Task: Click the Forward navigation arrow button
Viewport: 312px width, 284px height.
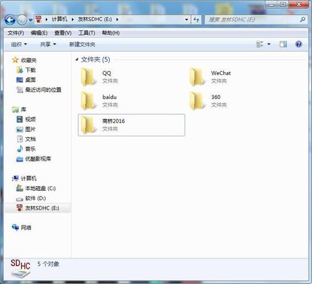Action: 22,20
